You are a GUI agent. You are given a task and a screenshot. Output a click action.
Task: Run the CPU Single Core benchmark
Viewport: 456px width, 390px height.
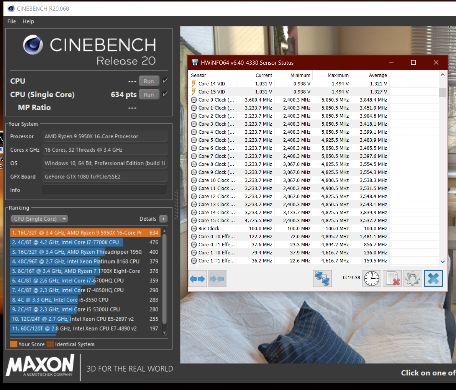149,95
